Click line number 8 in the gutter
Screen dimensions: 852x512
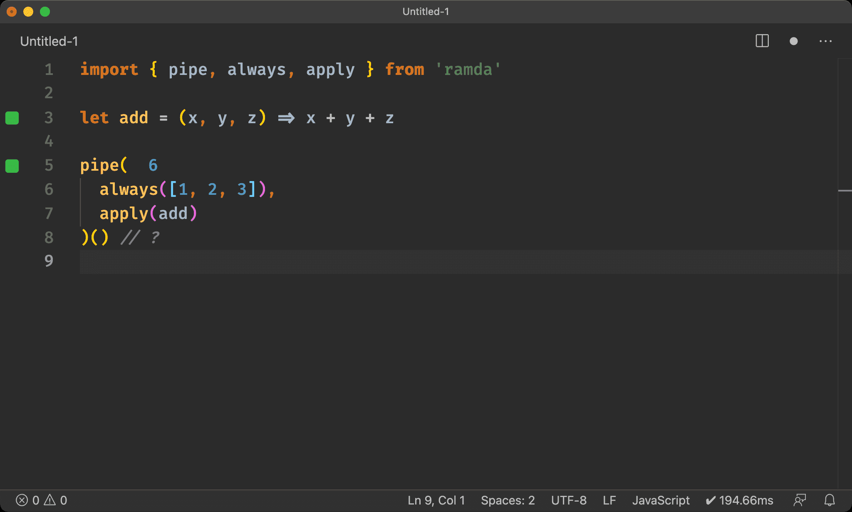click(49, 237)
